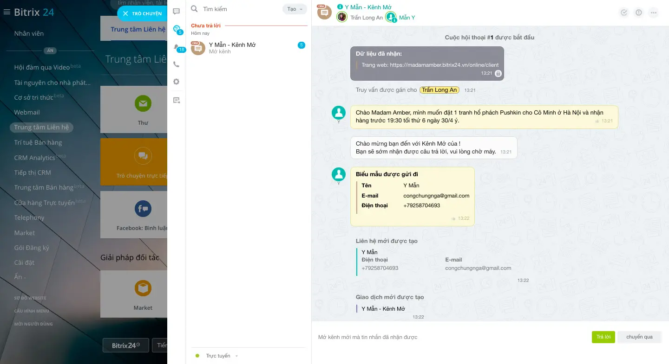Image resolution: width=669 pixels, height=364 pixels.
Task: Like the Pushkin amber order message
Action: [x=597, y=121]
